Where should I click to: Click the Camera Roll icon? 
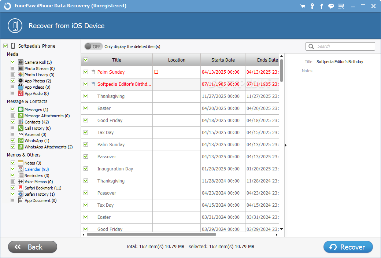click(x=21, y=62)
